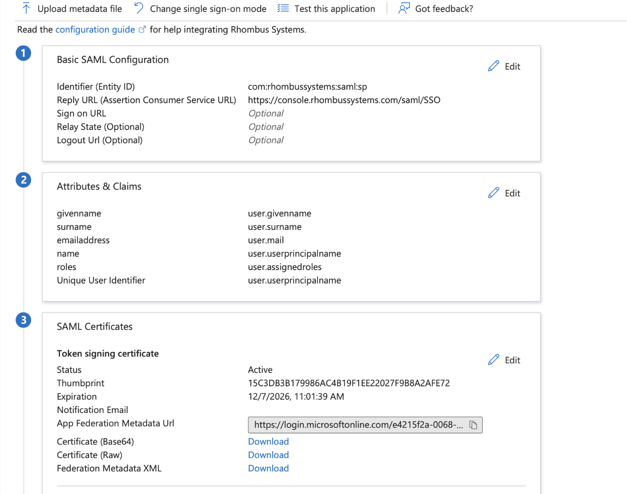Screen dimensions: 627x494
Task: Download the Certificate (Base64)
Action: pos(269,441)
